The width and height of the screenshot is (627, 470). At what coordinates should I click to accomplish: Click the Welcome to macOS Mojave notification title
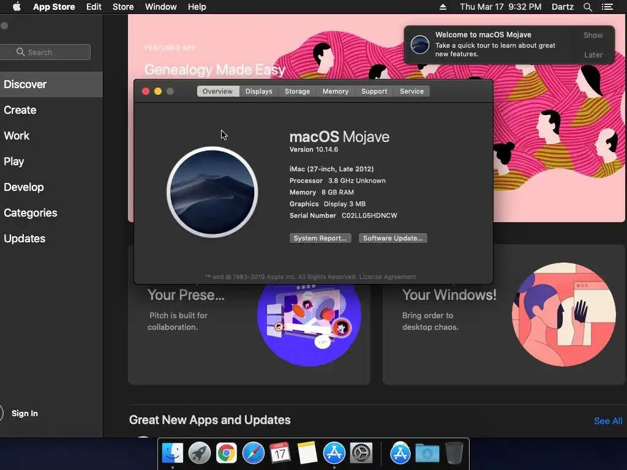(x=483, y=35)
